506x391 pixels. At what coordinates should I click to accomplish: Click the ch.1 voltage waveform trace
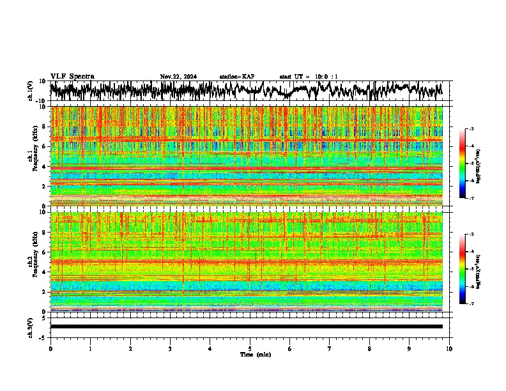pos(246,90)
